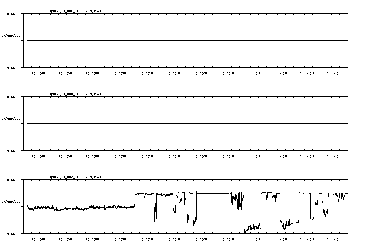Select 11:55:00 time label under HNN plot

click(x=253, y=156)
